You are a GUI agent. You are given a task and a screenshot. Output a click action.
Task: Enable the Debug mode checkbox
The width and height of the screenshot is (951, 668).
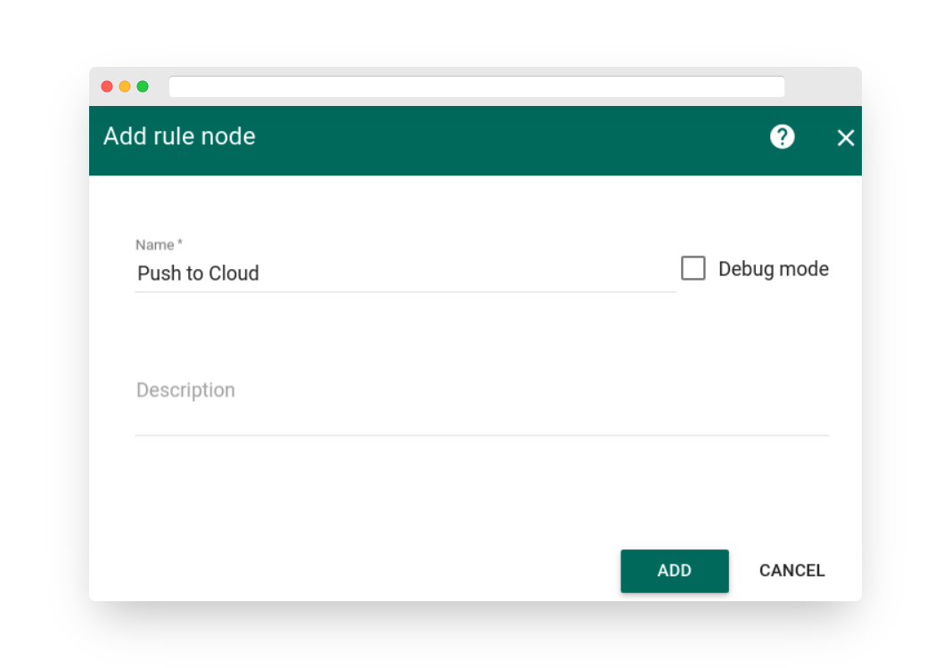693,268
